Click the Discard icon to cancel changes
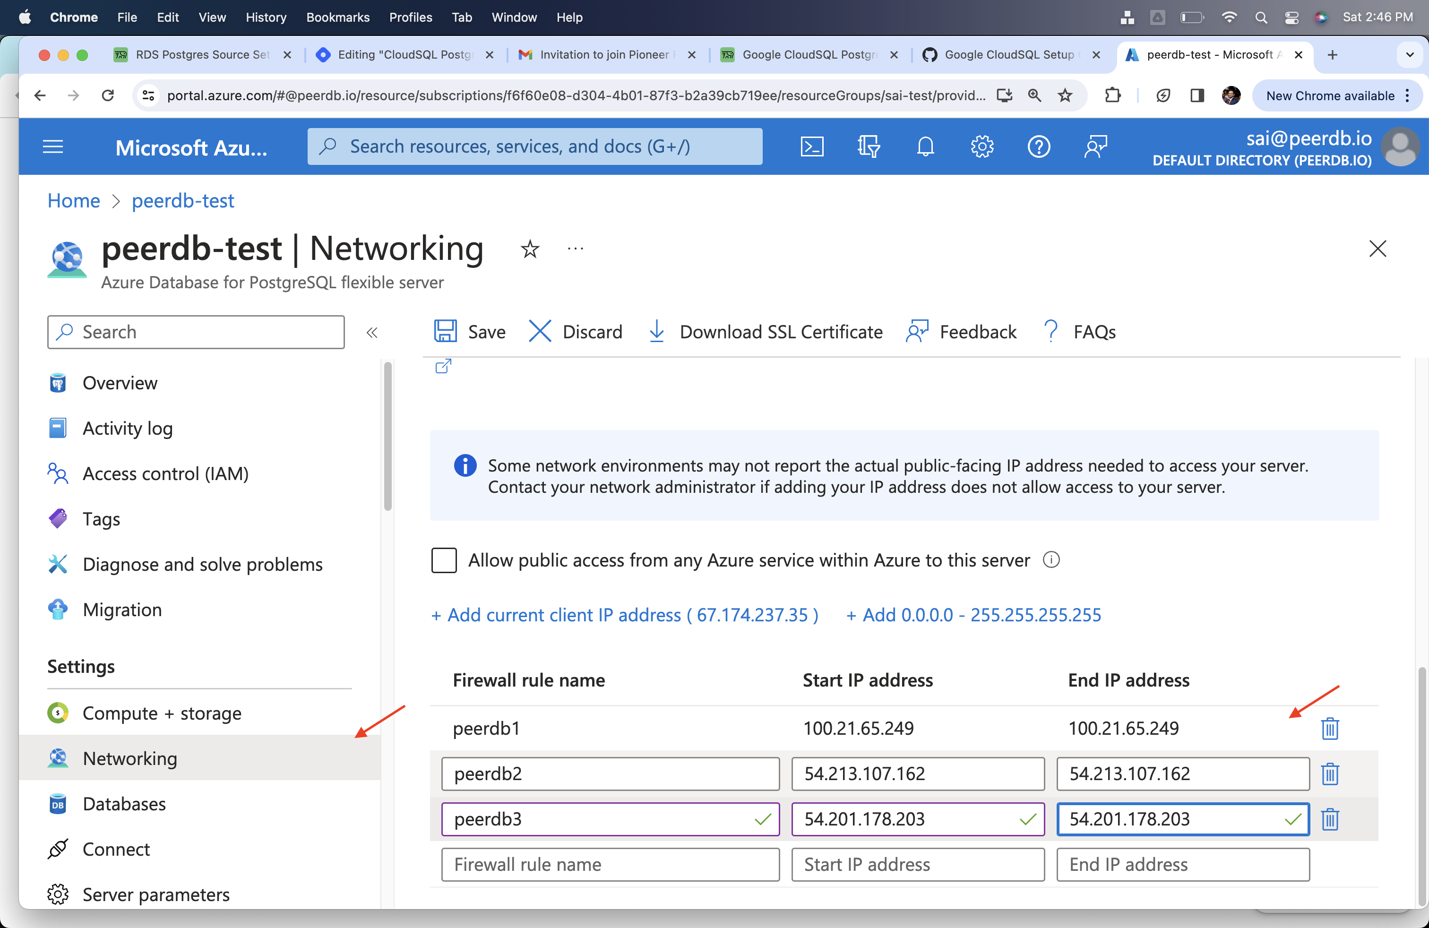This screenshot has height=928, width=1429. pyautogui.click(x=541, y=331)
